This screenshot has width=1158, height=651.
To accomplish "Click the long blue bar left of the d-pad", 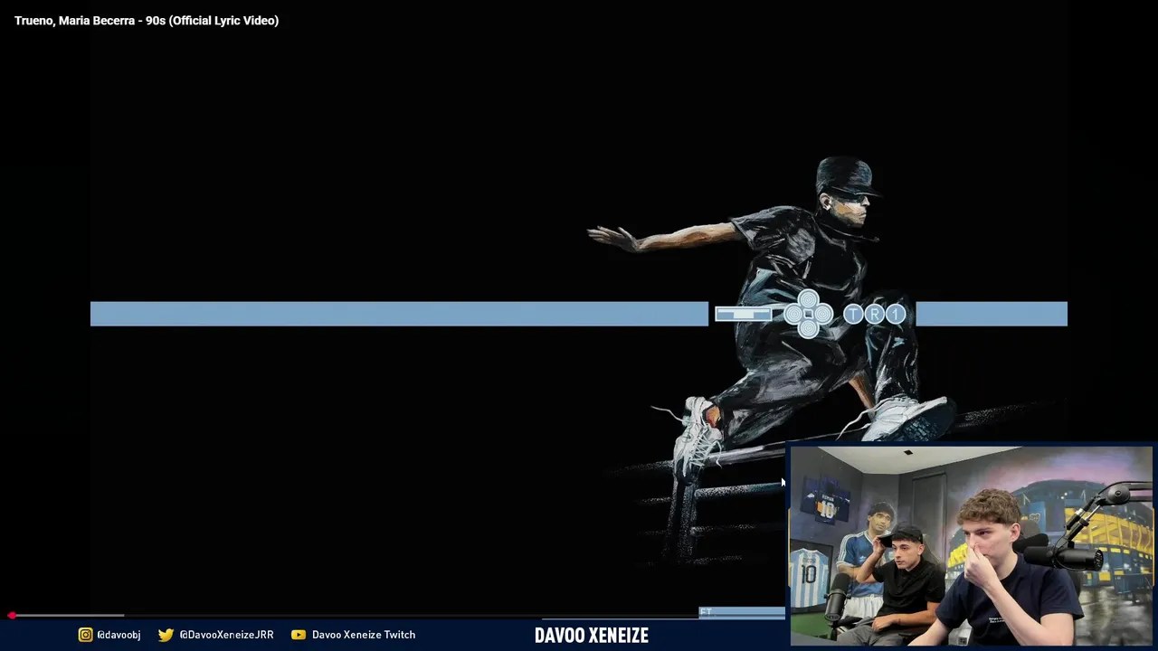I will pos(399,314).
